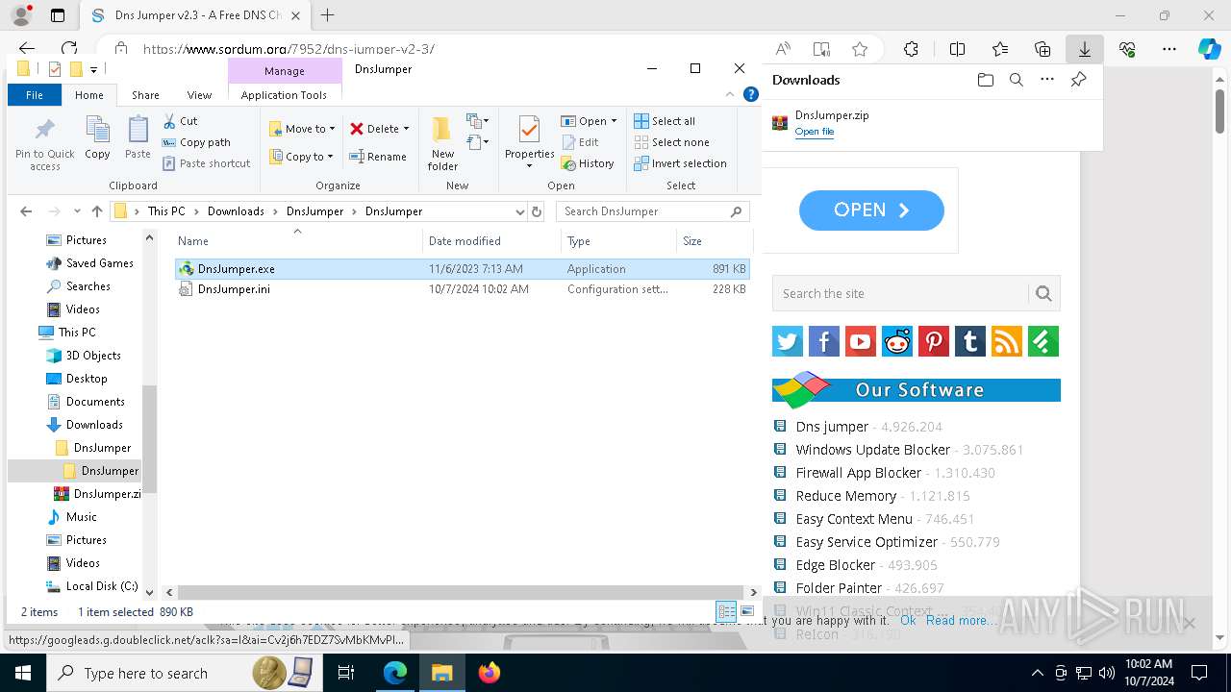Open sordum Reddit icon
1231x692 pixels.
[x=896, y=341]
